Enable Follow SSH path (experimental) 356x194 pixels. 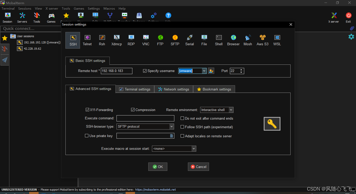click(182, 127)
